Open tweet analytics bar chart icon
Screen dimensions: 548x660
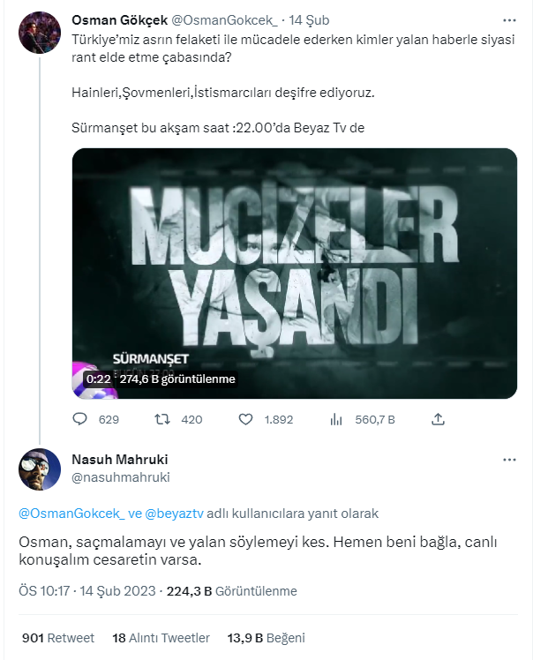[336, 420]
